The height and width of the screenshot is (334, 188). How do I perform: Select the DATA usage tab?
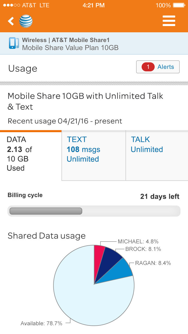(31, 155)
